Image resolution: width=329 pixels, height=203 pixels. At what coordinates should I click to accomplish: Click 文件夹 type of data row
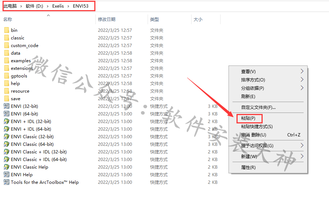(157, 53)
